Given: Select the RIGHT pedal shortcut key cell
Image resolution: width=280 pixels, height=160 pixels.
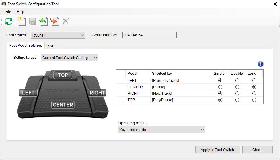Looking at the screenshot, I should (x=180, y=94).
